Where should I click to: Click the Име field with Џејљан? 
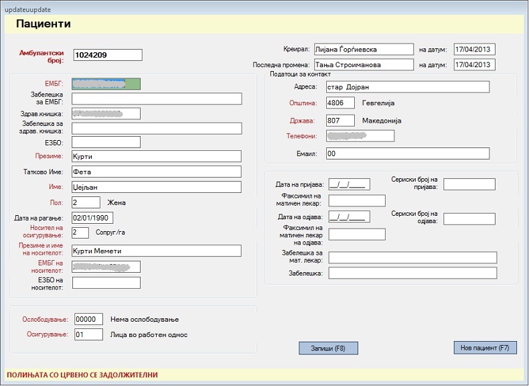tap(157, 187)
